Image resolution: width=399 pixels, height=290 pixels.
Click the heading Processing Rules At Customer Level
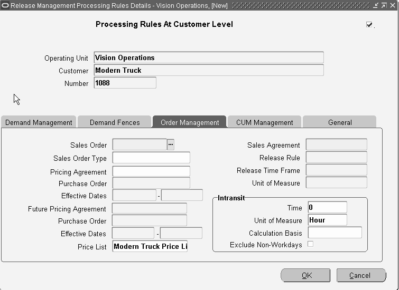click(x=164, y=24)
